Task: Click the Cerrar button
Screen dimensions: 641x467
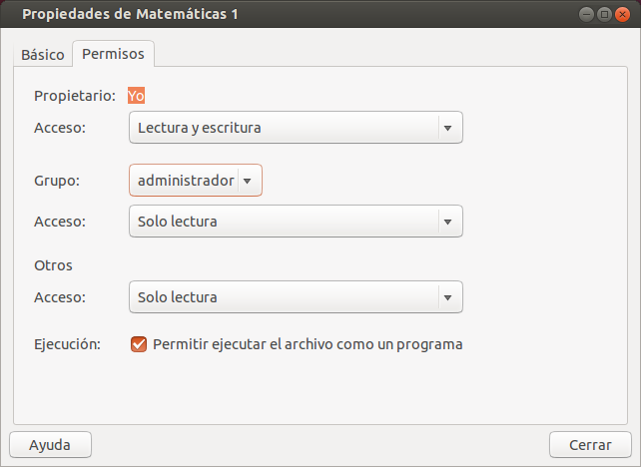Action: coord(590,444)
